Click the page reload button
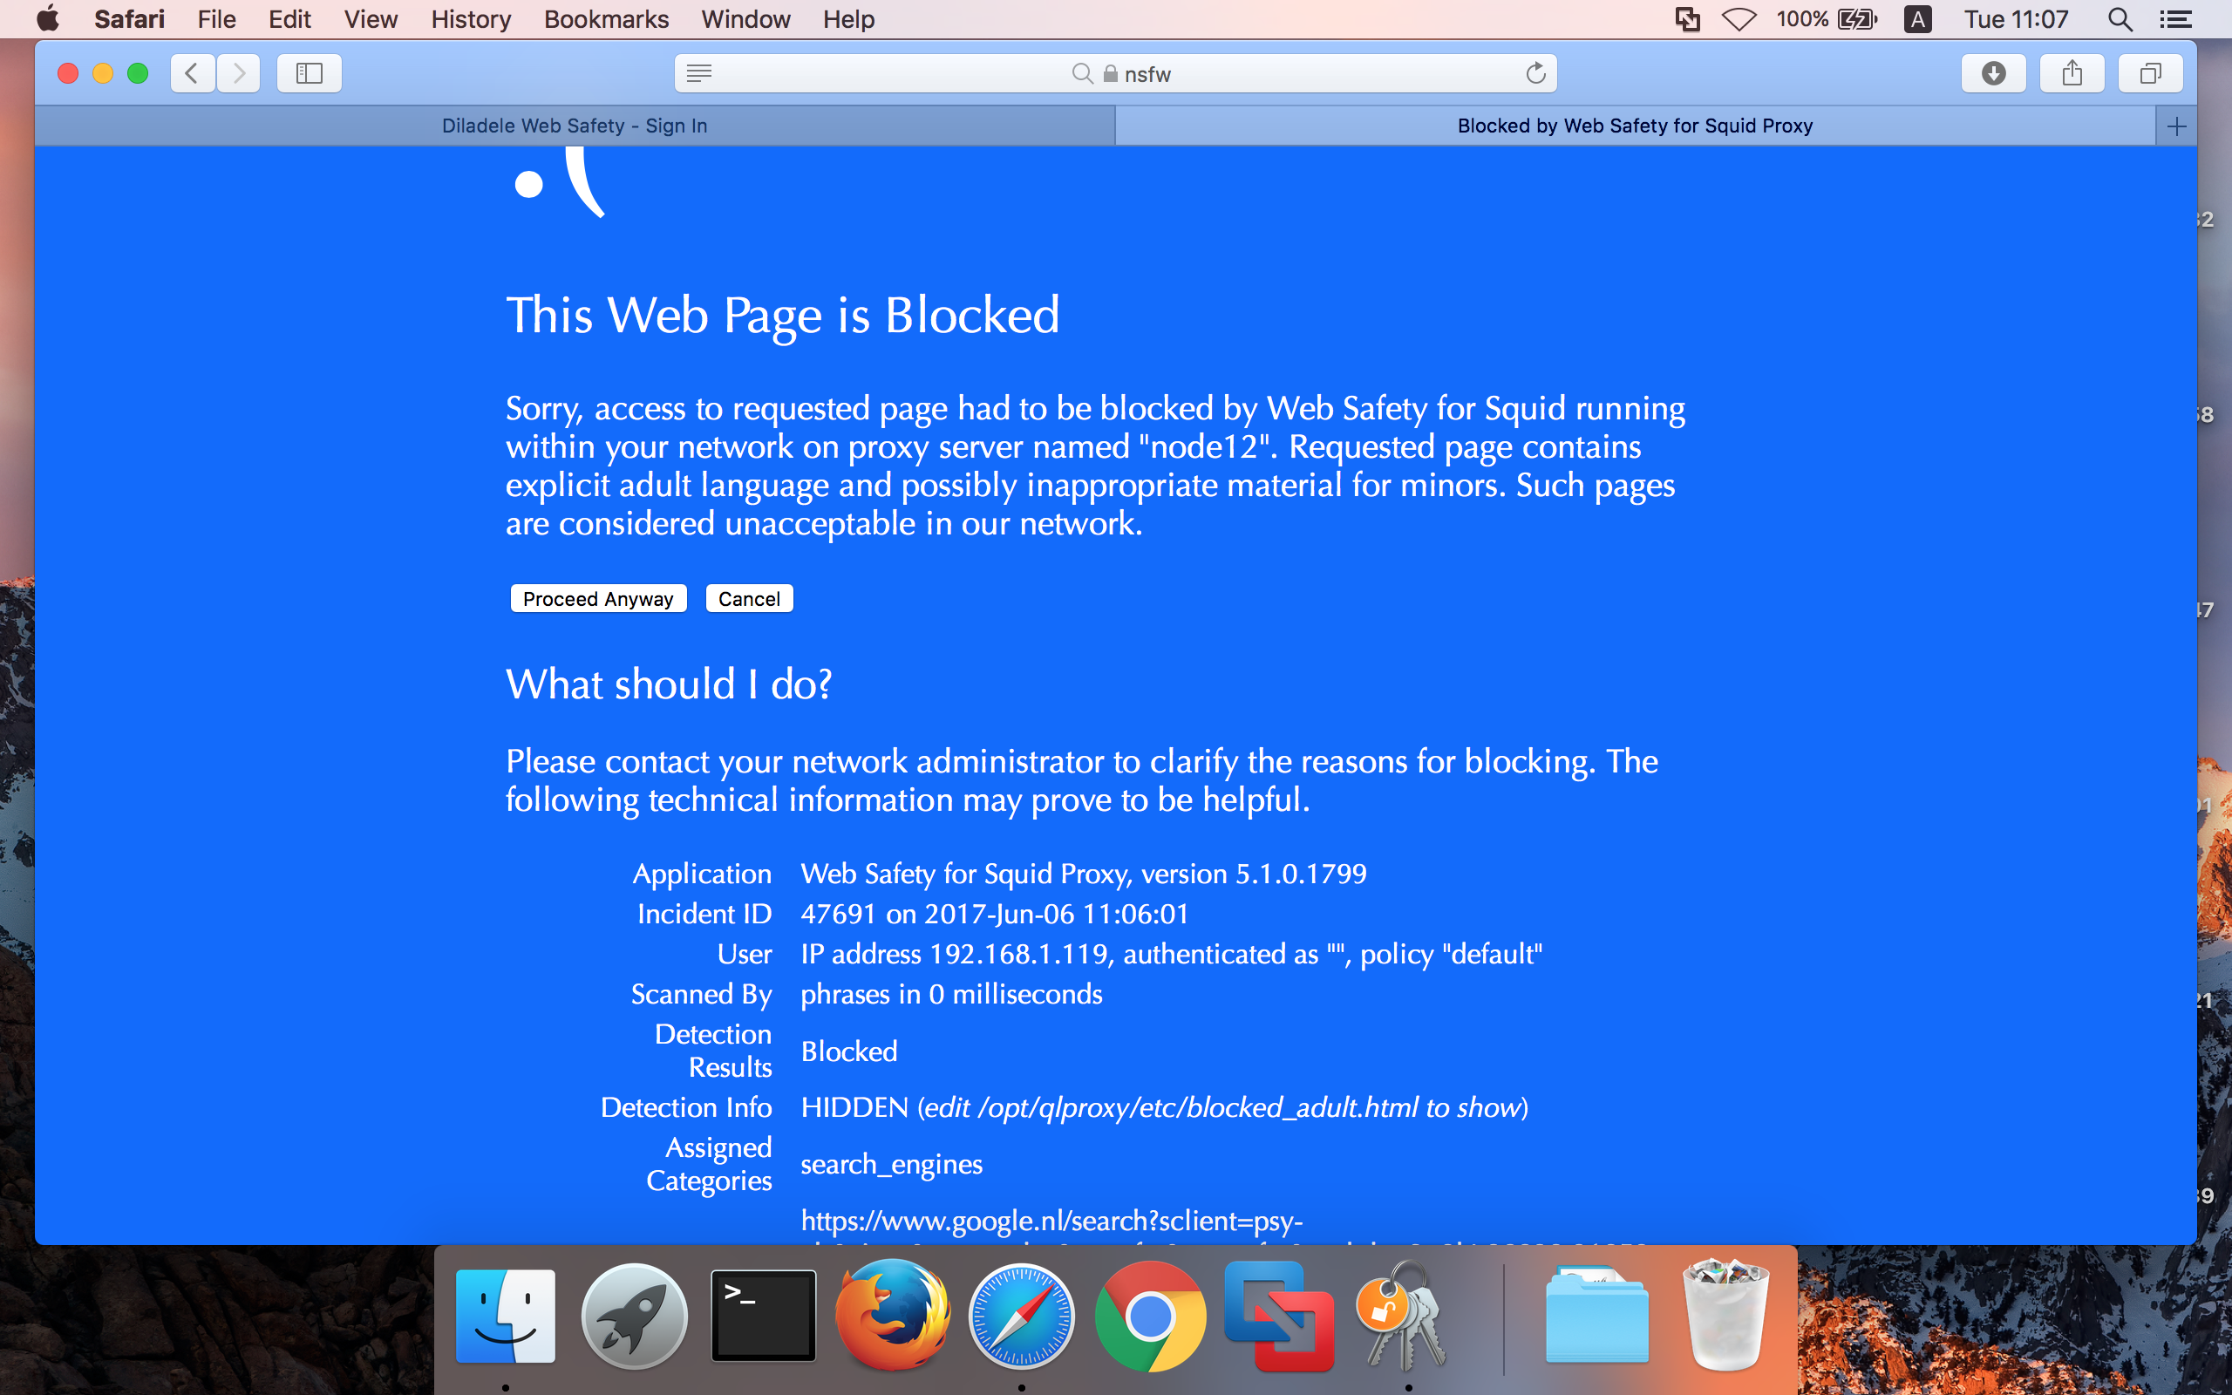The height and width of the screenshot is (1395, 2232). point(1534,72)
